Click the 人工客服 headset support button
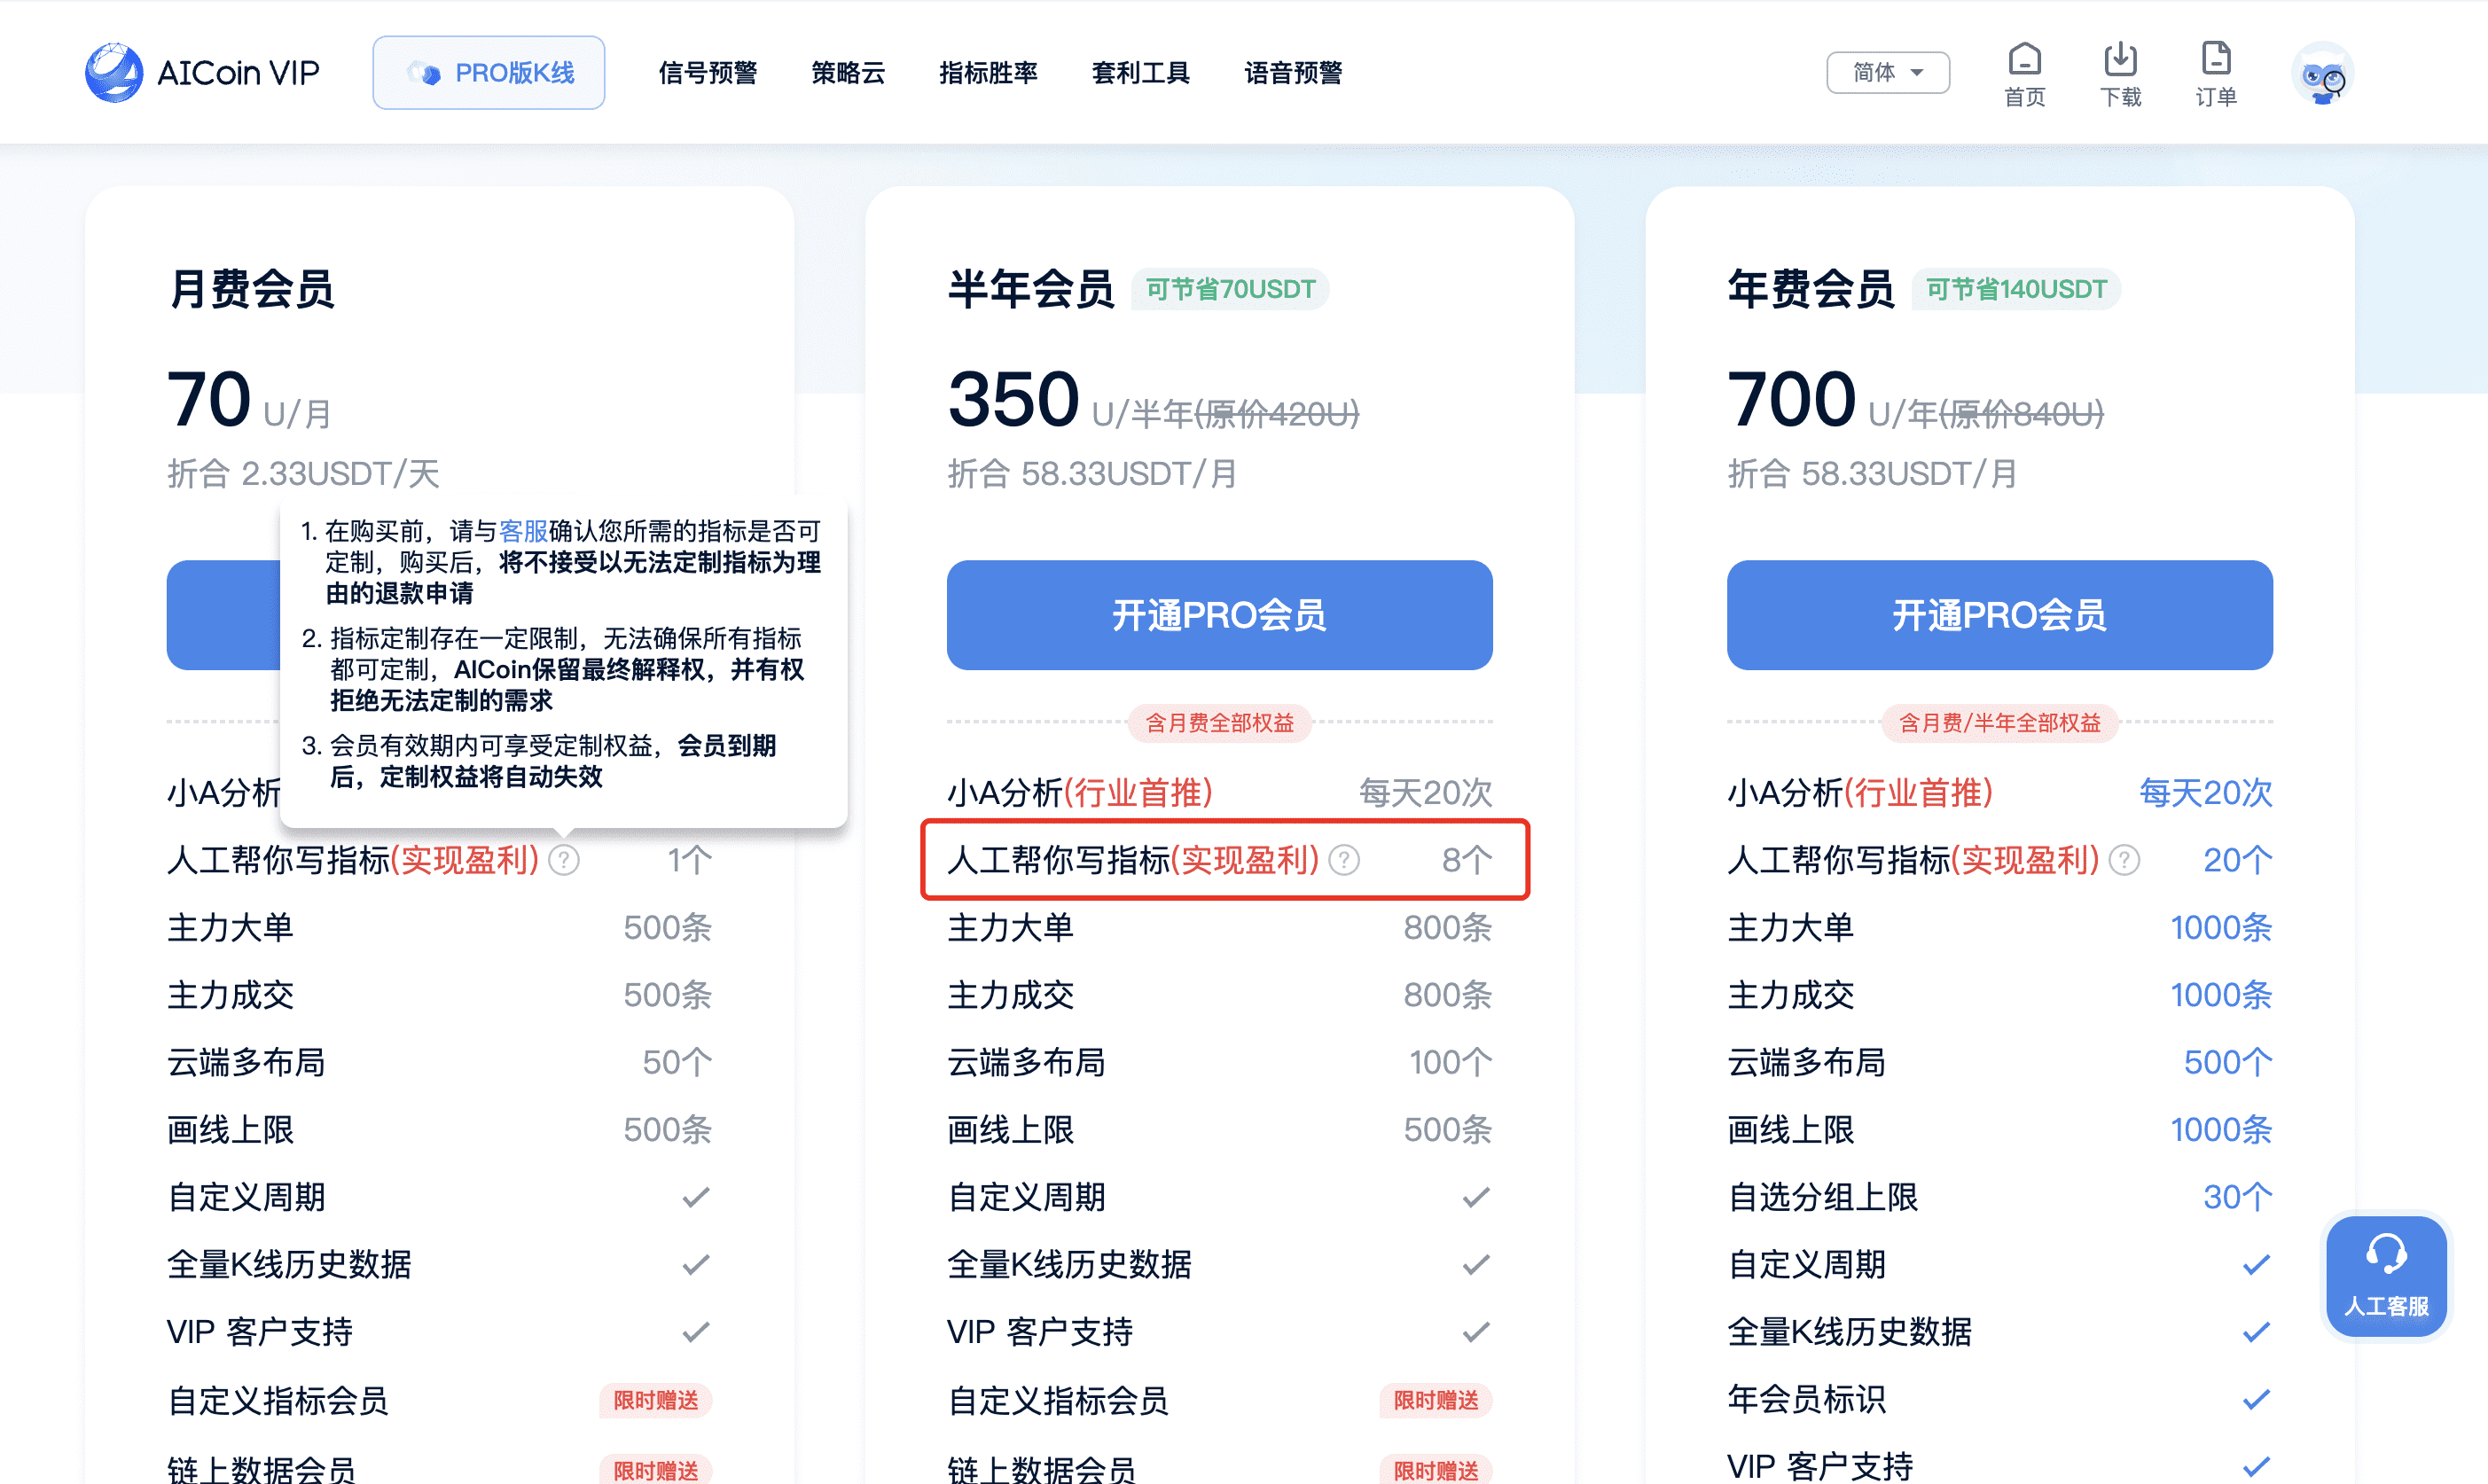This screenshot has width=2488, height=1484. [2387, 1275]
